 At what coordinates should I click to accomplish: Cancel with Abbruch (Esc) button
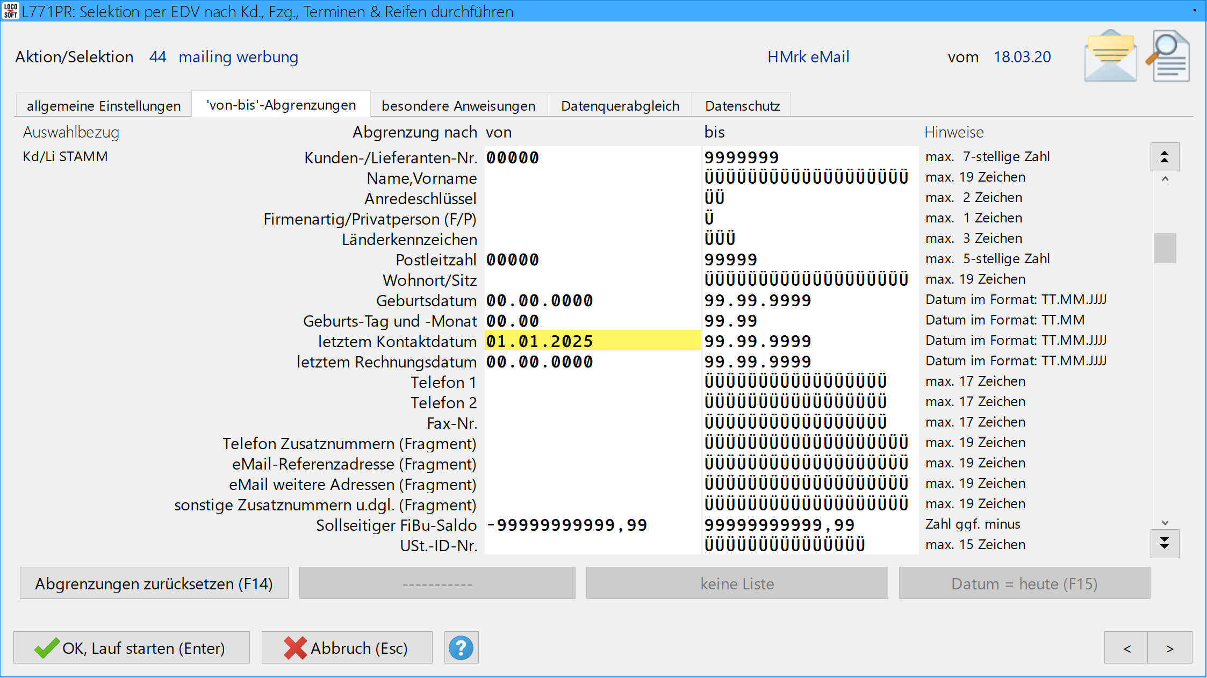click(x=347, y=648)
